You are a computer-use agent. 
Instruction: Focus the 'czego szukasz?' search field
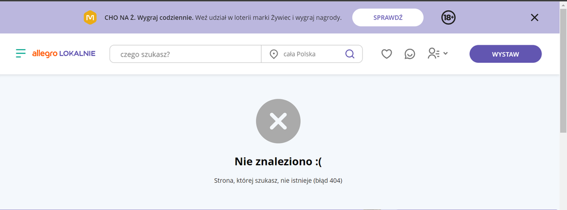(185, 54)
